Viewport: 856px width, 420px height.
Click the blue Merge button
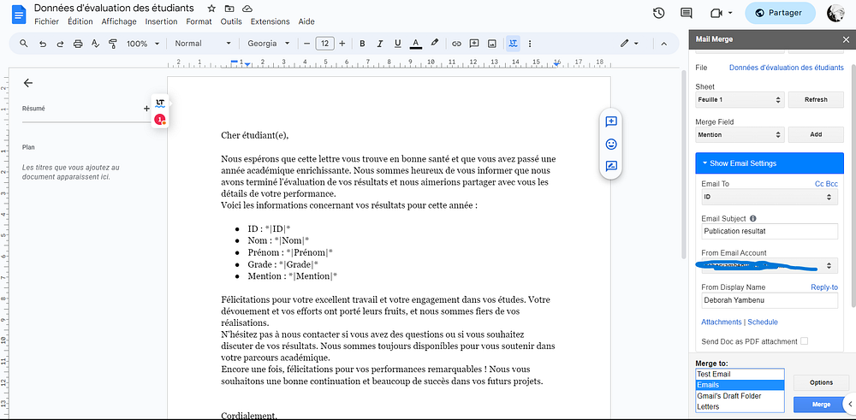pos(820,404)
